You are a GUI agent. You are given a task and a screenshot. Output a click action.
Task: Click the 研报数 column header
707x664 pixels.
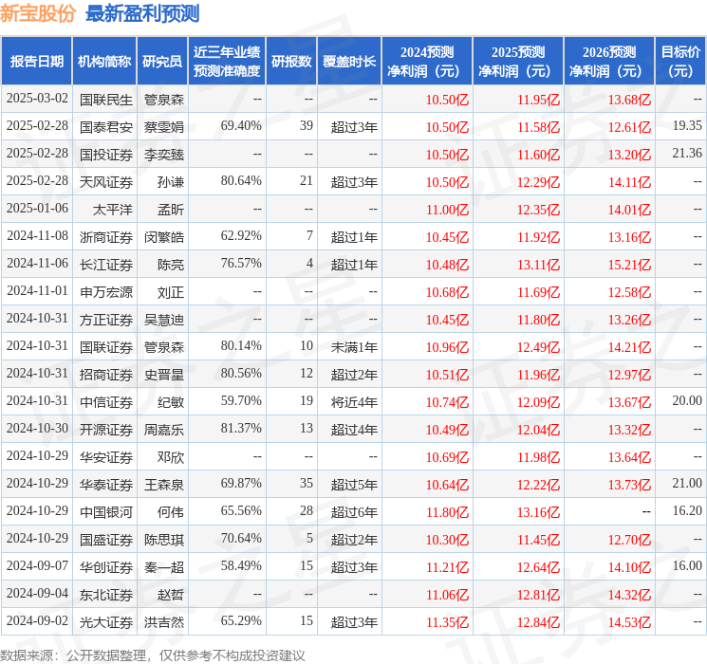click(x=291, y=61)
